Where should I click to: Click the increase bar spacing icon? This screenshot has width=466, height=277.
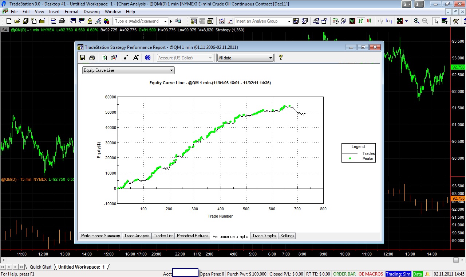[x=389, y=21]
